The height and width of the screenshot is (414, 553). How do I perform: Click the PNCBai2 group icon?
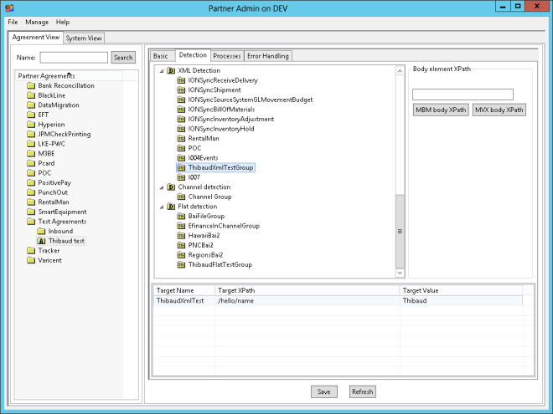(181, 245)
